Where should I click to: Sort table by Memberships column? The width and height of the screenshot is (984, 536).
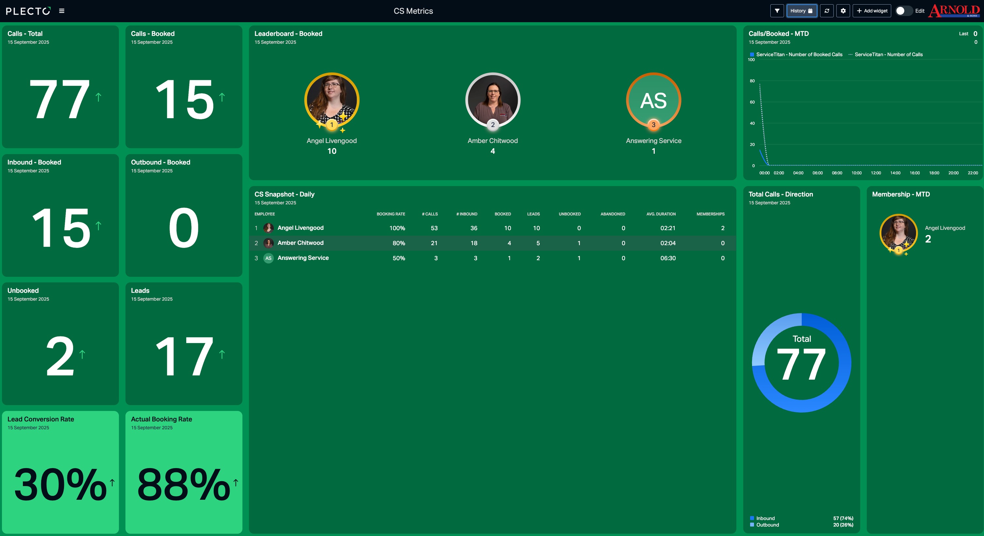click(x=711, y=214)
